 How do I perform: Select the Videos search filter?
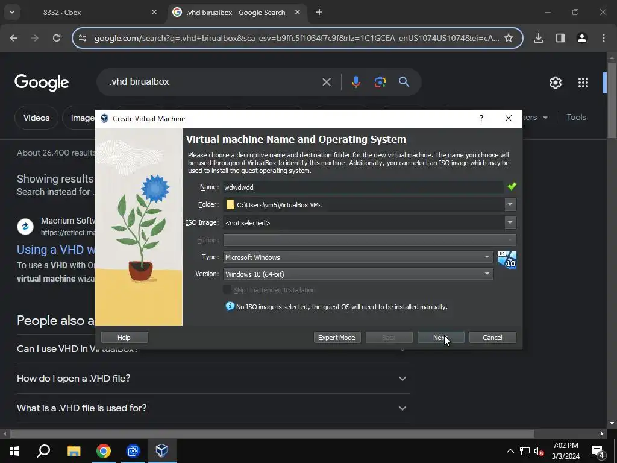click(x=36, y=118)
